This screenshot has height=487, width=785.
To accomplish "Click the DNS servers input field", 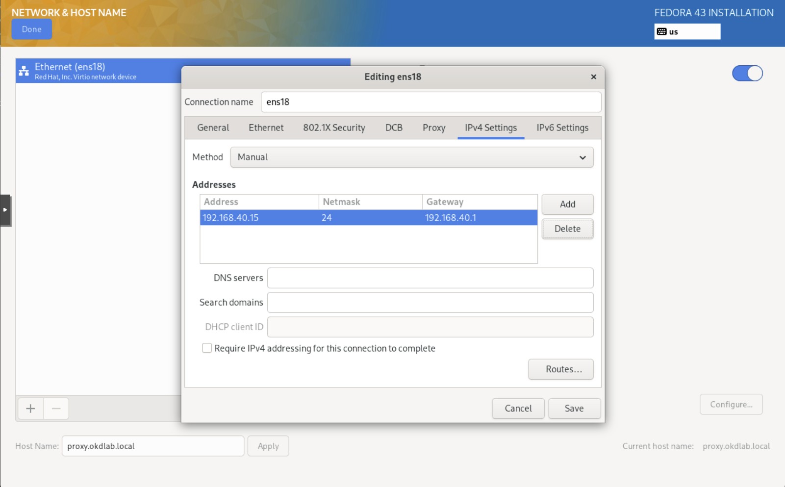I will pos(430,278).
